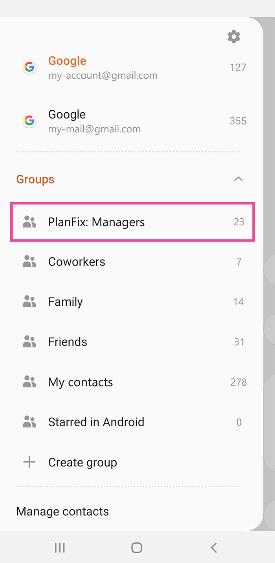Click the Friends group people icon
The width and height of the screenshot is (275, 563).
coord(29,342)
